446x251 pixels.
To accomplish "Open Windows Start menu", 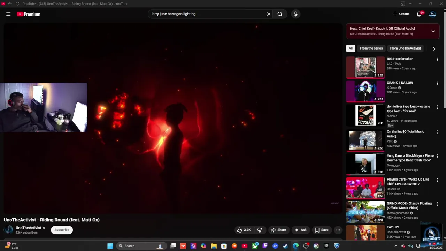I will (110, 246).
